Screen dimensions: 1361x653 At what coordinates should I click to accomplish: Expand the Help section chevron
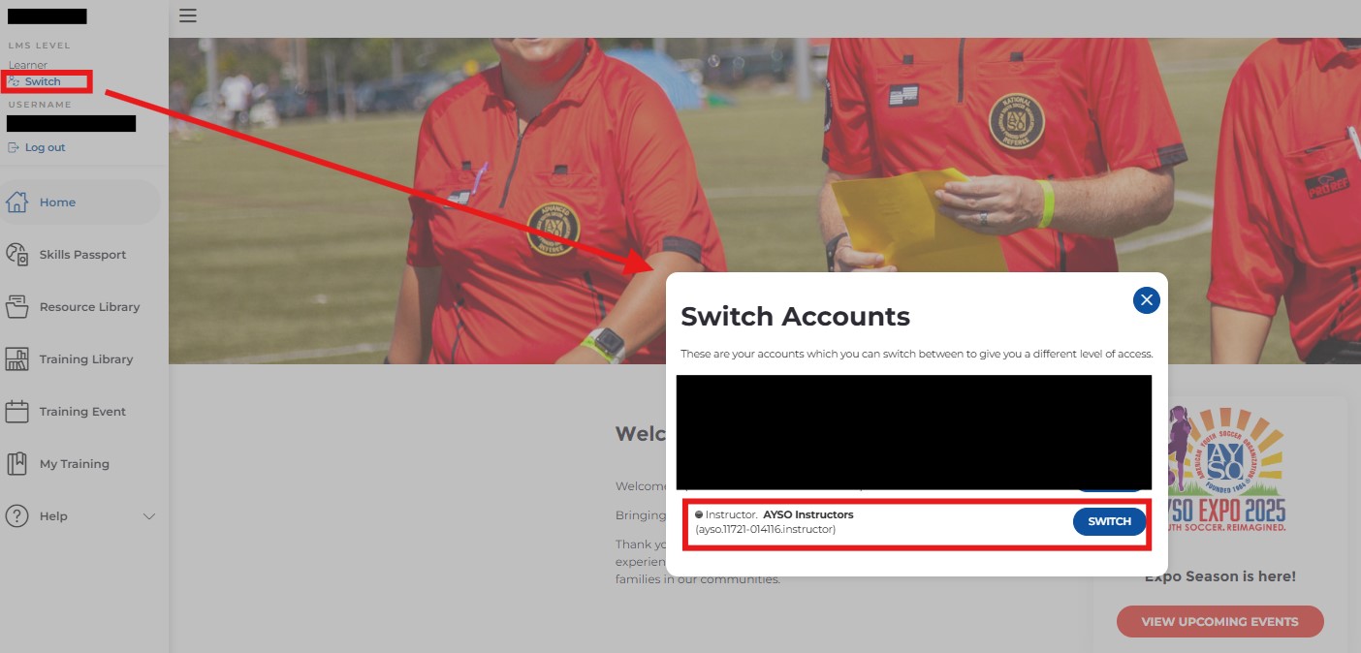[x=149, y=516]
